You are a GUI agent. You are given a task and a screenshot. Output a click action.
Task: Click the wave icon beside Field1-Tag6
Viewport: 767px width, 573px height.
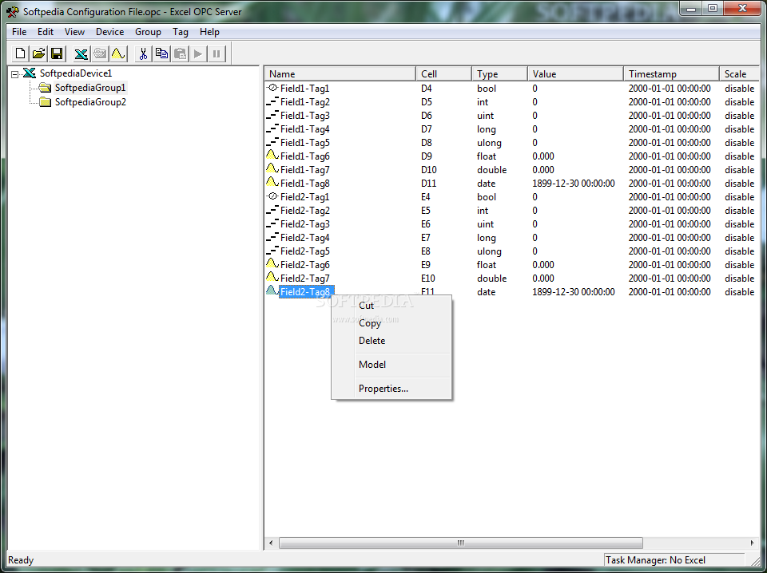272,156
